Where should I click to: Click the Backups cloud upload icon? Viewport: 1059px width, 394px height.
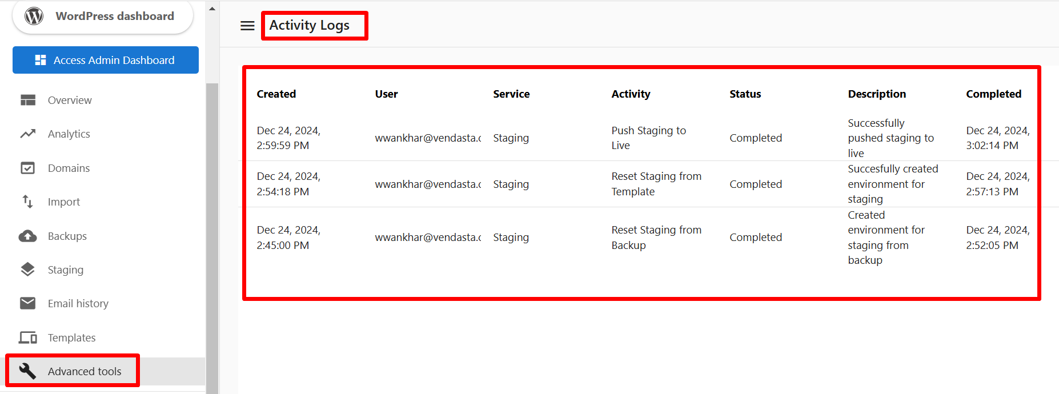[28, 236]
